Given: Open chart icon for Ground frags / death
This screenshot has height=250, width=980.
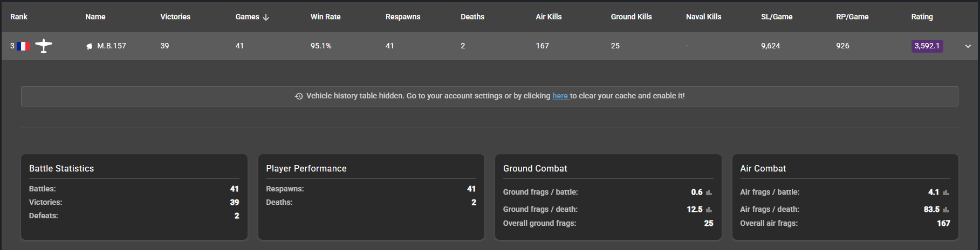Looking at the screenshot, I should [709, 210].
